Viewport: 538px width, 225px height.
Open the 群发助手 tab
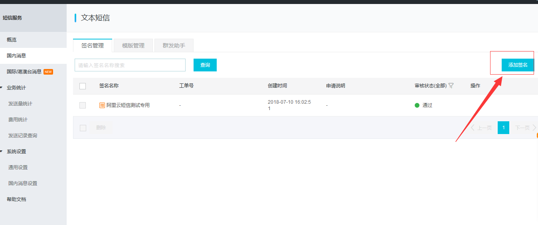pyautogui.click(x=174, y=45)
